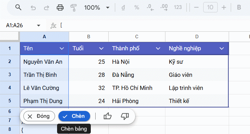
Task: Increase decimal places
Action: pyautogui.click(x=164, y=8)
